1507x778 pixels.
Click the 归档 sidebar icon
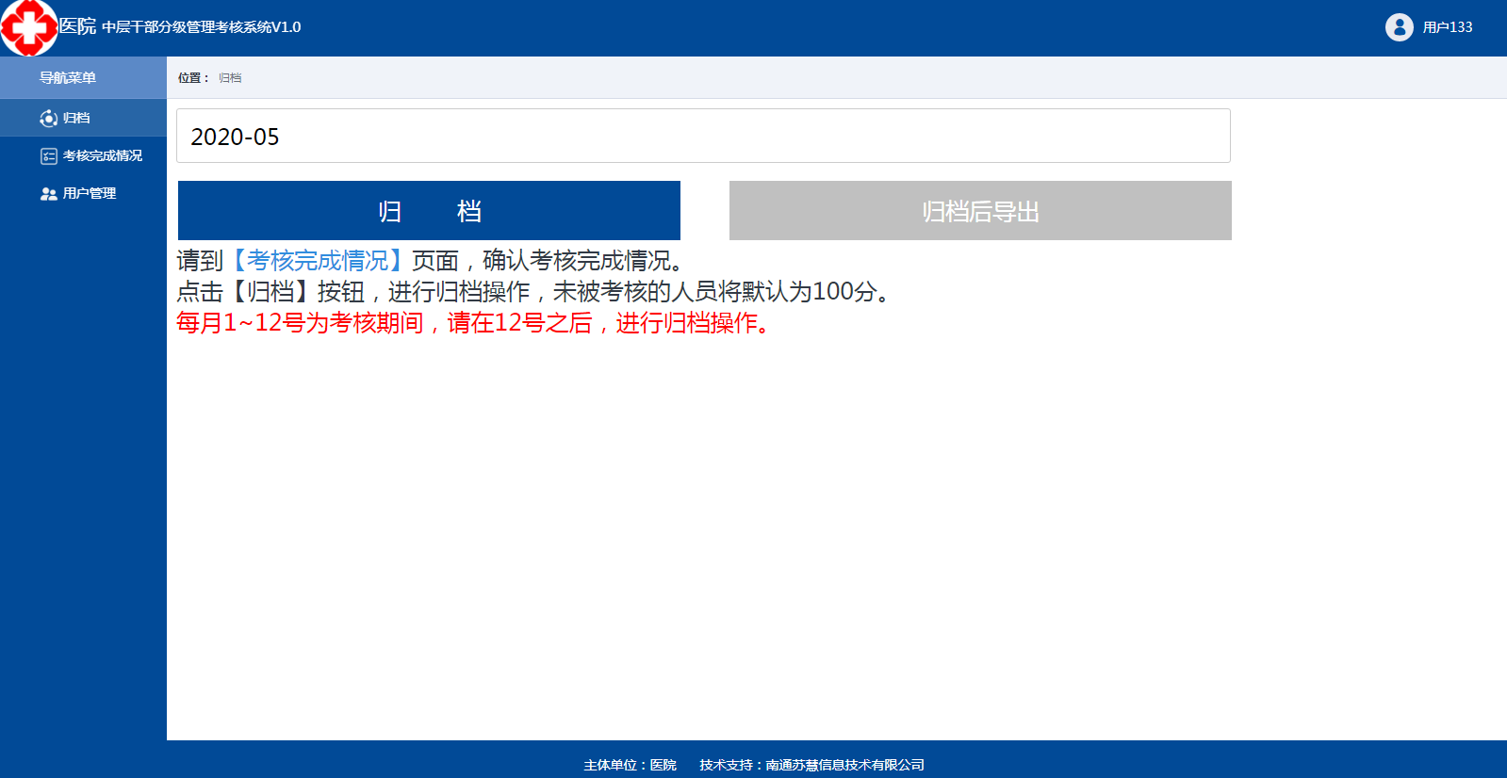[49, 118]
